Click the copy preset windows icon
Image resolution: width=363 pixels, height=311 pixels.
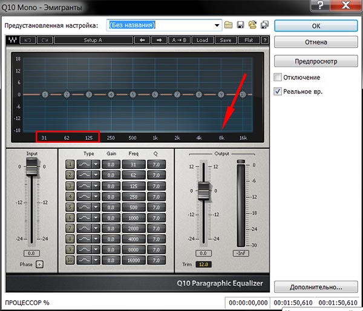point(264,25)
